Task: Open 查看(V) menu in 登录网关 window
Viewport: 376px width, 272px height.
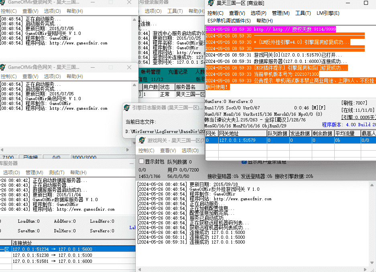Action: [x=30, y=11]
